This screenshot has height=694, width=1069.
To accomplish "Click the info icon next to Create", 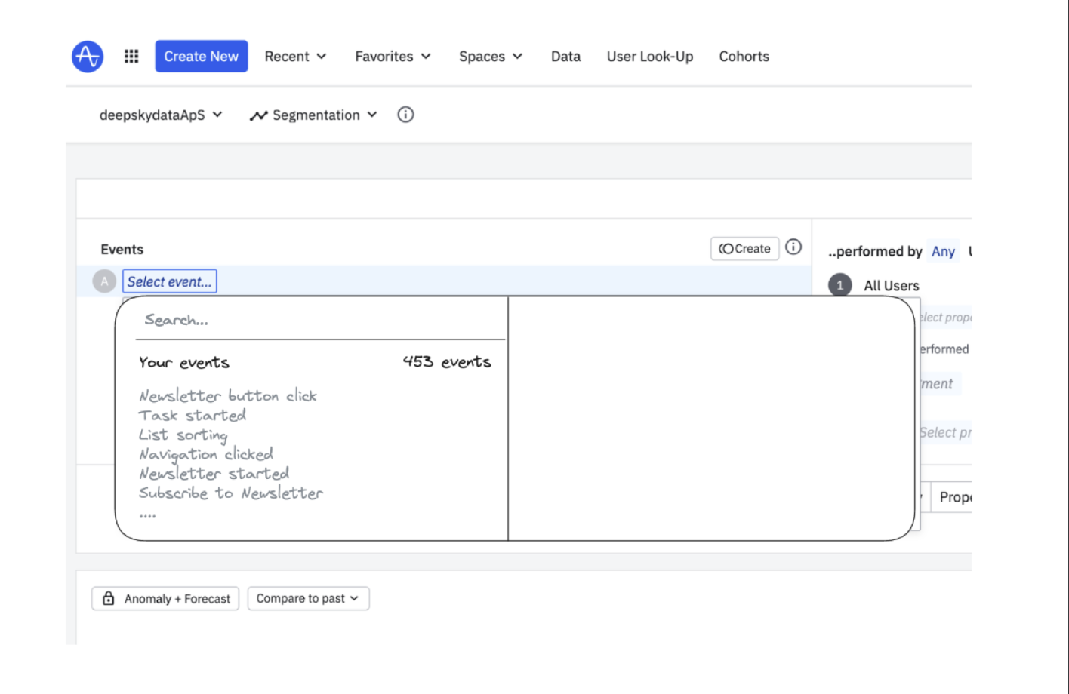I will tap(793, 247).
